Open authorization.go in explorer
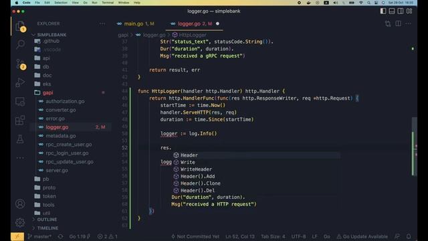428x241 pixels. click(x=65, y=101)
